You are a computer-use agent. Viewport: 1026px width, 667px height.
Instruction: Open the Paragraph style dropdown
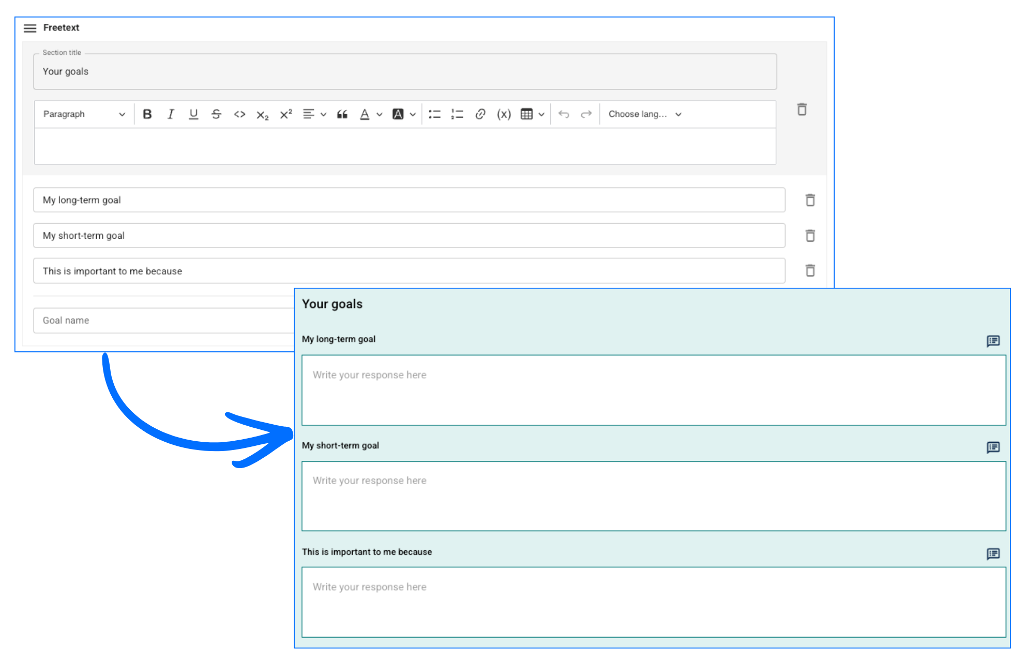click(x=84, y=114)
